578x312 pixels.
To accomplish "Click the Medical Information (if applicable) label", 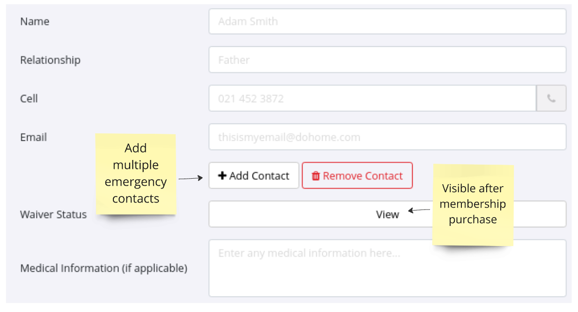I will [x=104, y=268].
